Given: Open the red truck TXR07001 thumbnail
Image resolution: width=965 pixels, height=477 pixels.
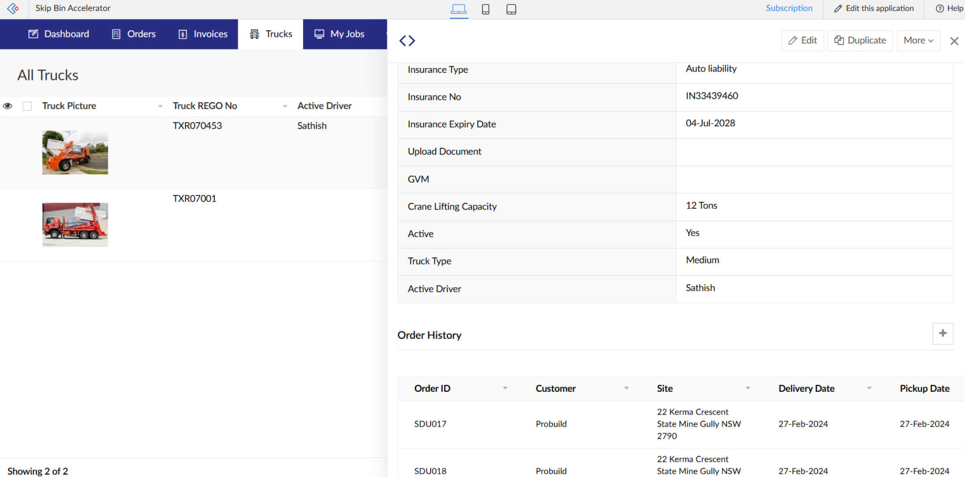Looking at the screenshot, I should coord(75,224).
